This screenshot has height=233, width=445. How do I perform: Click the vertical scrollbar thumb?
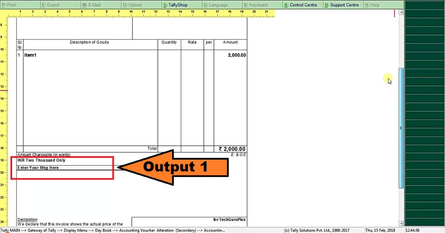[401, 128]
